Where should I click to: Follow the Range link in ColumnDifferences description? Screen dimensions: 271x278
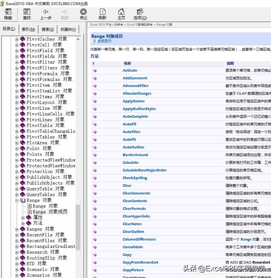246,239
